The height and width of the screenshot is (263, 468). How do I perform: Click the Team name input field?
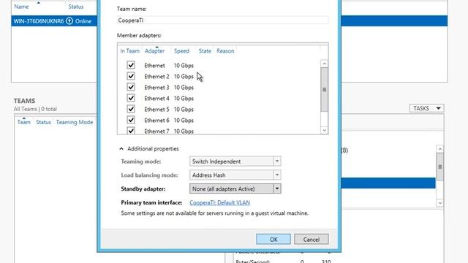(222, 20)
